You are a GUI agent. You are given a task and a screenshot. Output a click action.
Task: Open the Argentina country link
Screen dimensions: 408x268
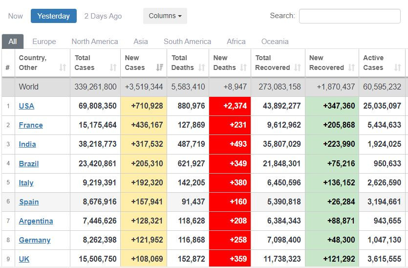(36, 221)
